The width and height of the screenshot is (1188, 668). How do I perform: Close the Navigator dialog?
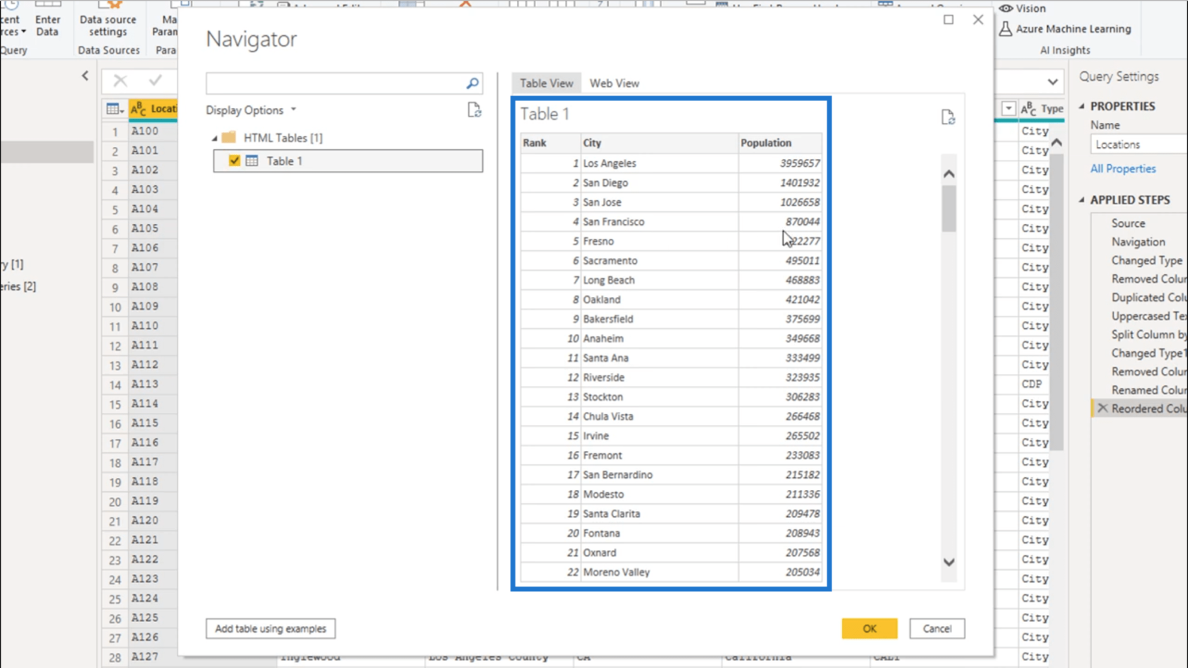[978, 20]
